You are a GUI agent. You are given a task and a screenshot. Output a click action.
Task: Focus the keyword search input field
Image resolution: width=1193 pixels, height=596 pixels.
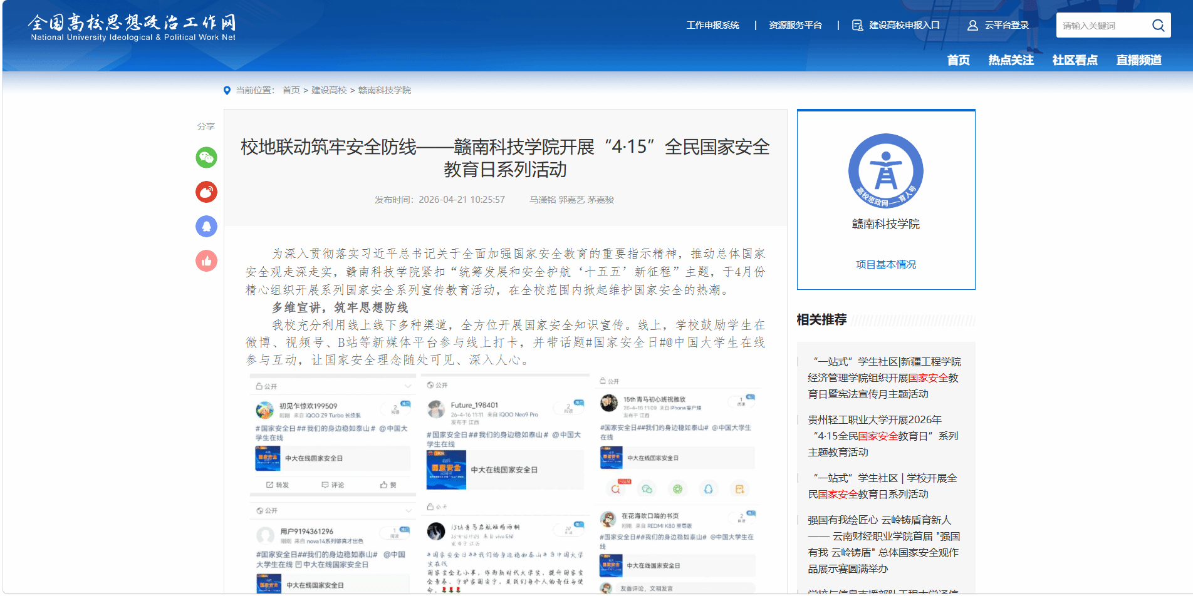[1103, 26]
